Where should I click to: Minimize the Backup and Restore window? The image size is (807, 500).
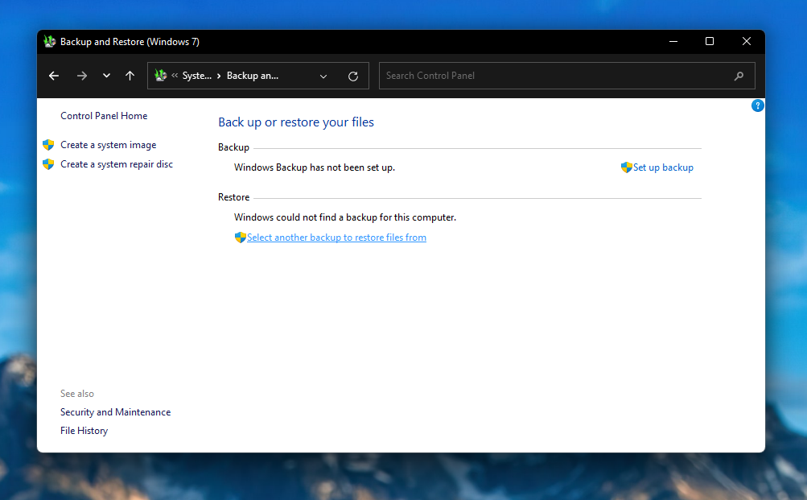tap(673, 41)
